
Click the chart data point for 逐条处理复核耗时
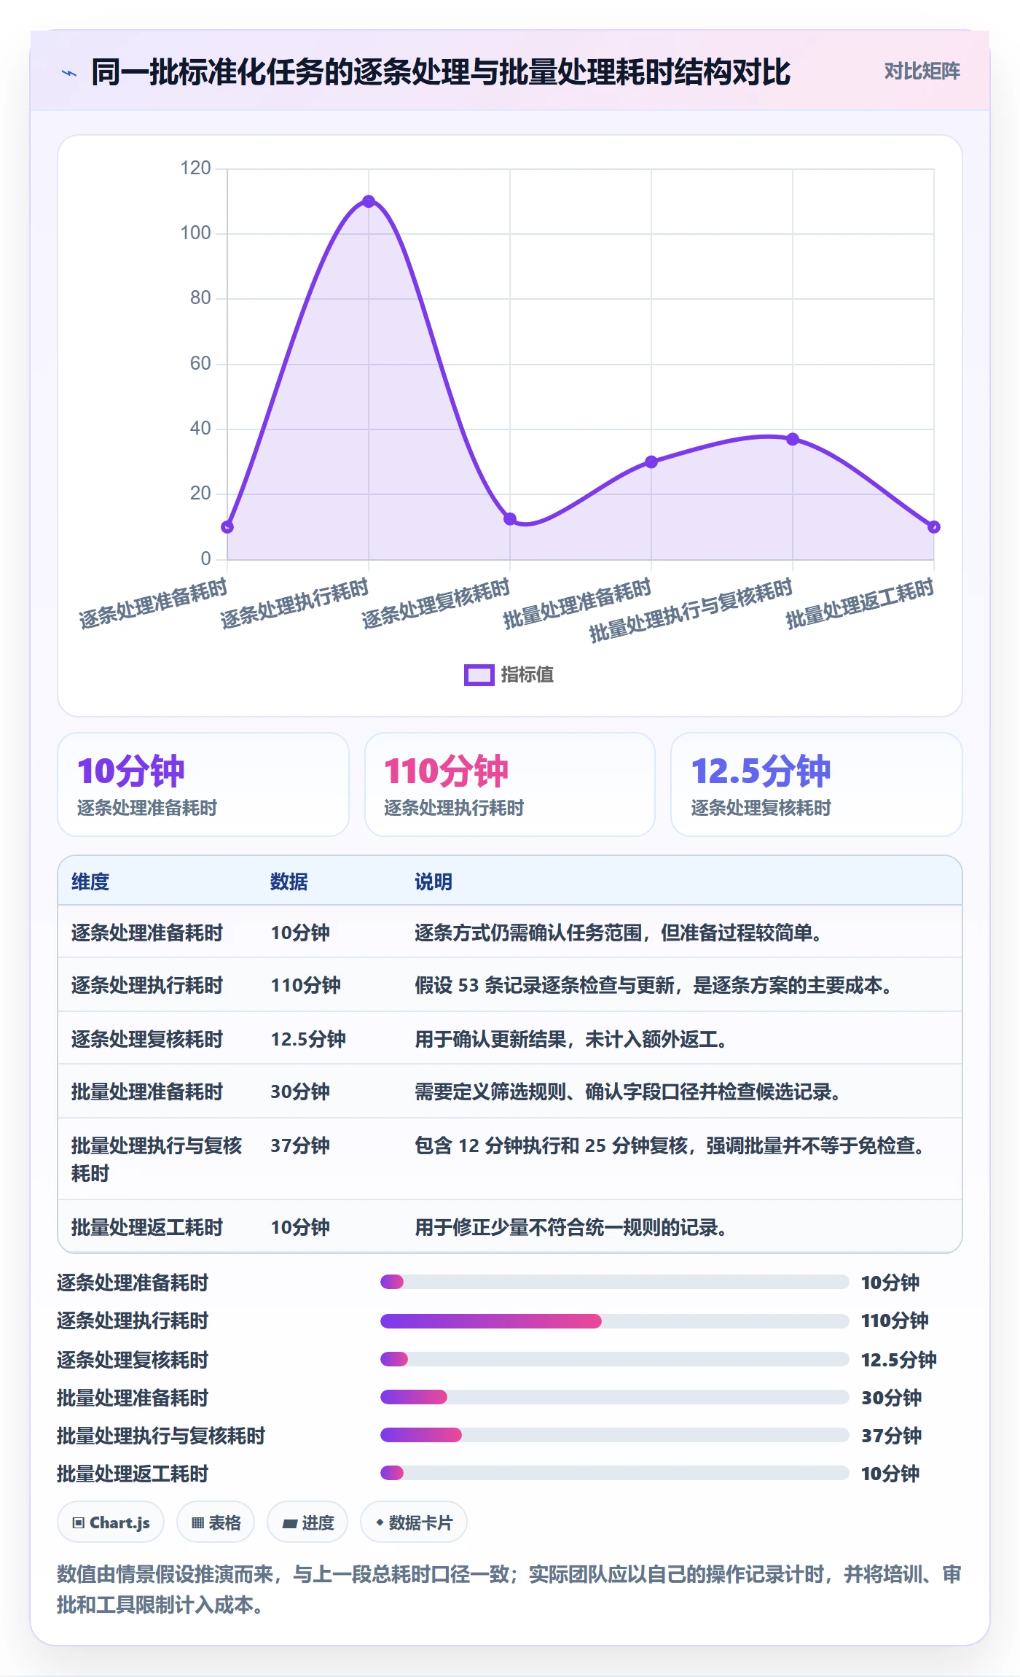[510, 519]
